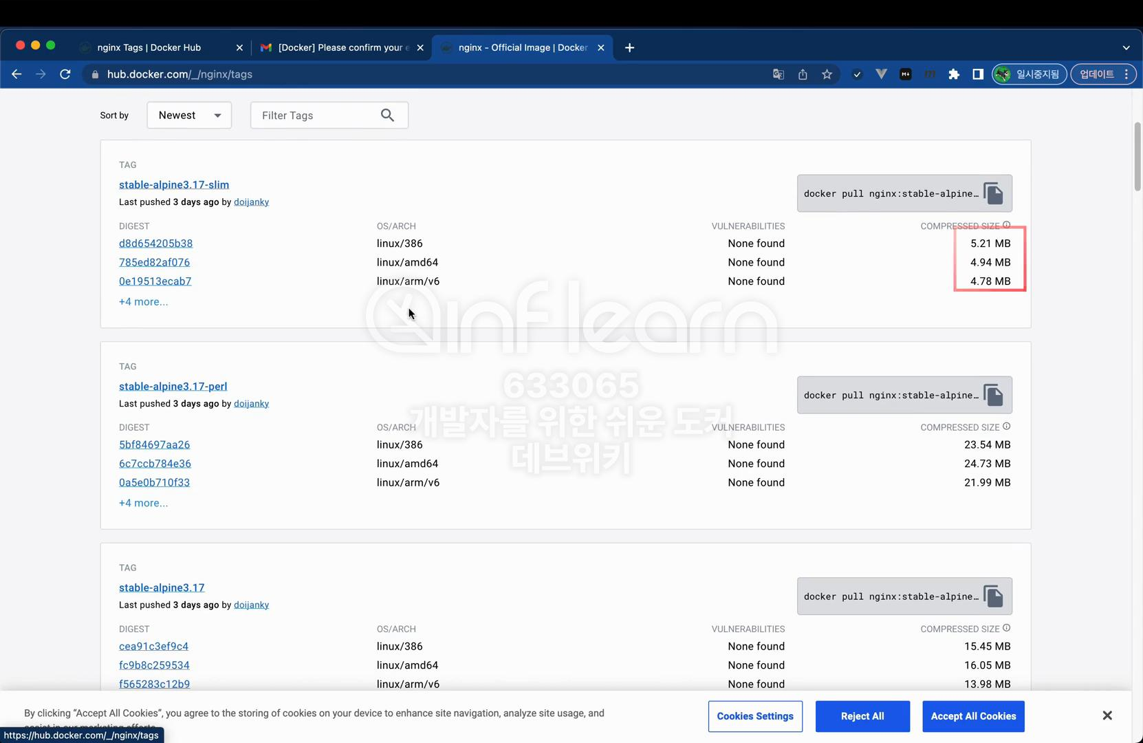
Task: Click the checkmark extension icon
Action: (x=857, y=74)
